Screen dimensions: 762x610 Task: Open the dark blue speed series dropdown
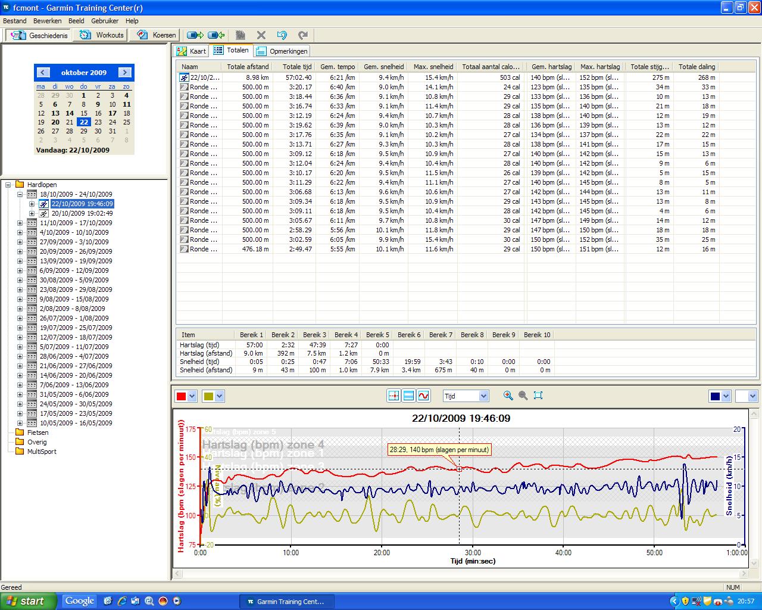[725, 396]
